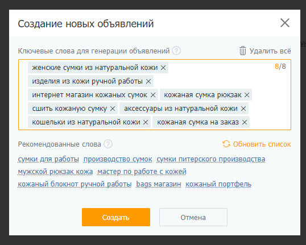Viewport: 306px width, 245px height.
Task: Add recommended word 'производство сумок'
Action: point(118,159)
